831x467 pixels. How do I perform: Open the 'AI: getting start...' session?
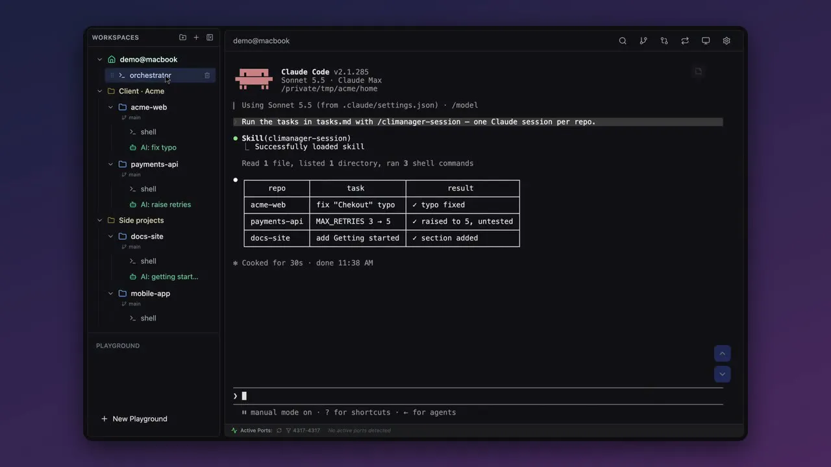169,276
